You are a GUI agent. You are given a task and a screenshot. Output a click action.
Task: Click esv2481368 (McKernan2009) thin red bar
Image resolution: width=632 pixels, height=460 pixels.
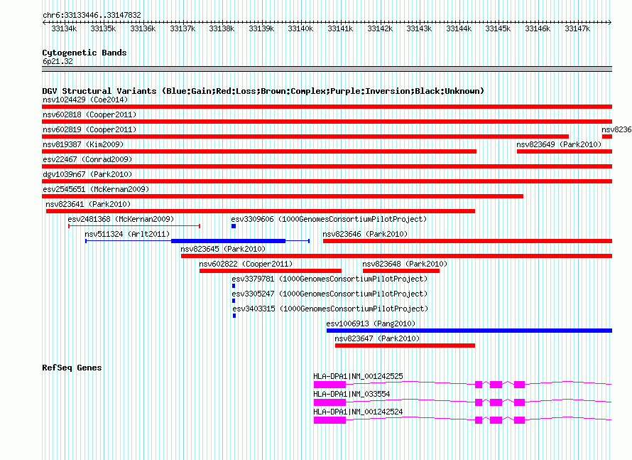(x=134, y=226)
